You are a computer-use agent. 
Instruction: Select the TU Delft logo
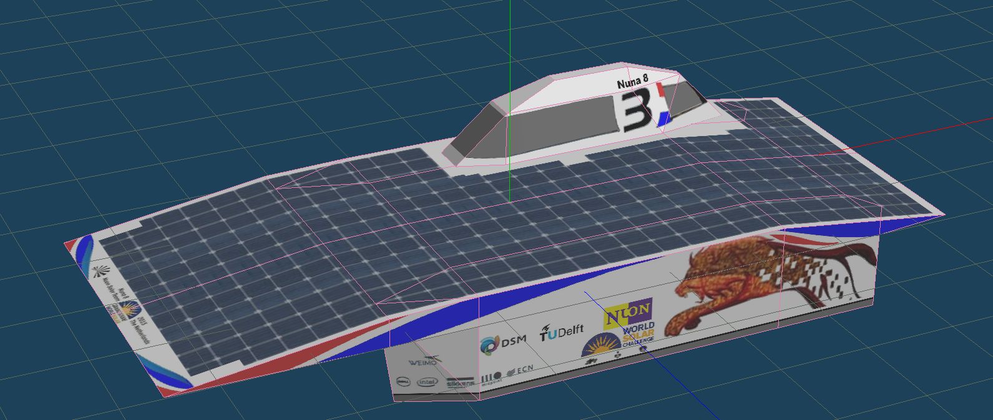pos(561,334)
